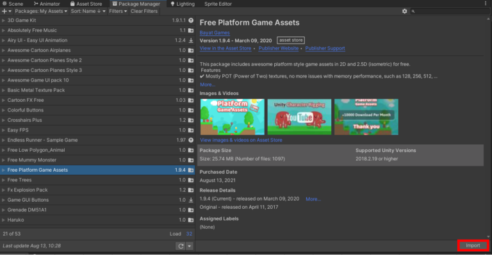This screenshot has height=255, width=492.
Task: Open the Sort: Name dropdown
Action: click(x=88, y=11)
